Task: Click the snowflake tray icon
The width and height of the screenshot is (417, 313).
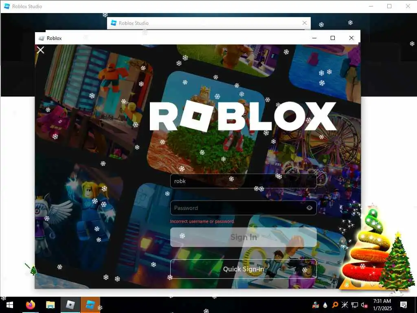Action: click(x=345, y=305)
